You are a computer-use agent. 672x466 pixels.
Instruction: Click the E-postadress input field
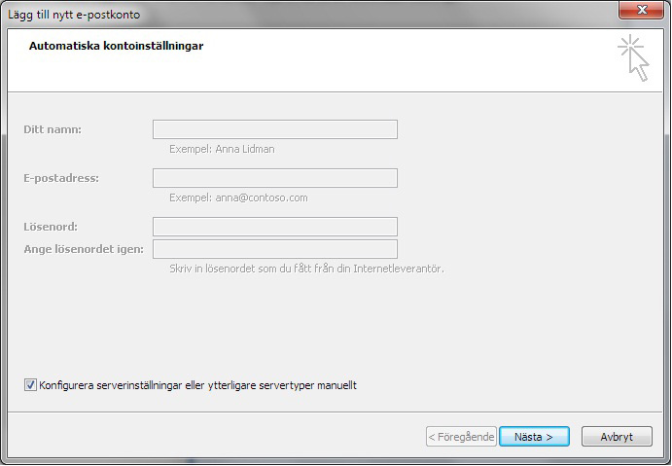click(275, 178)
